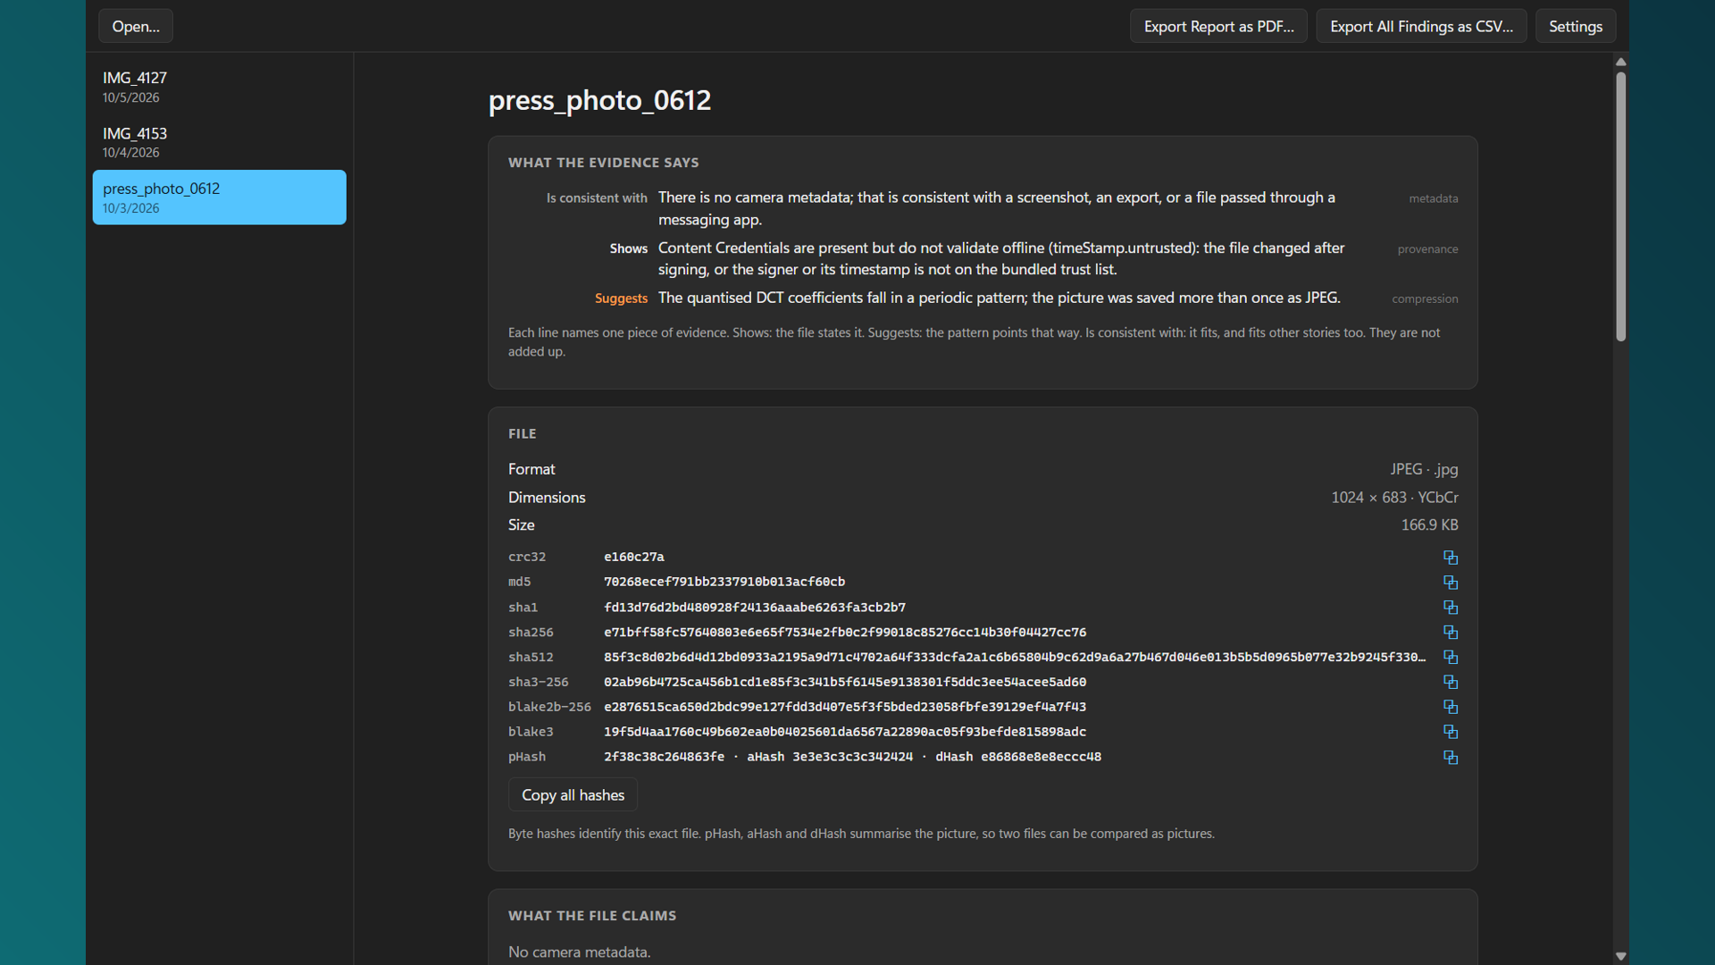This screenshot has height=965, width=1715.
Task: Copy the crc32 hash value
Action: (x=1451, y=557)
